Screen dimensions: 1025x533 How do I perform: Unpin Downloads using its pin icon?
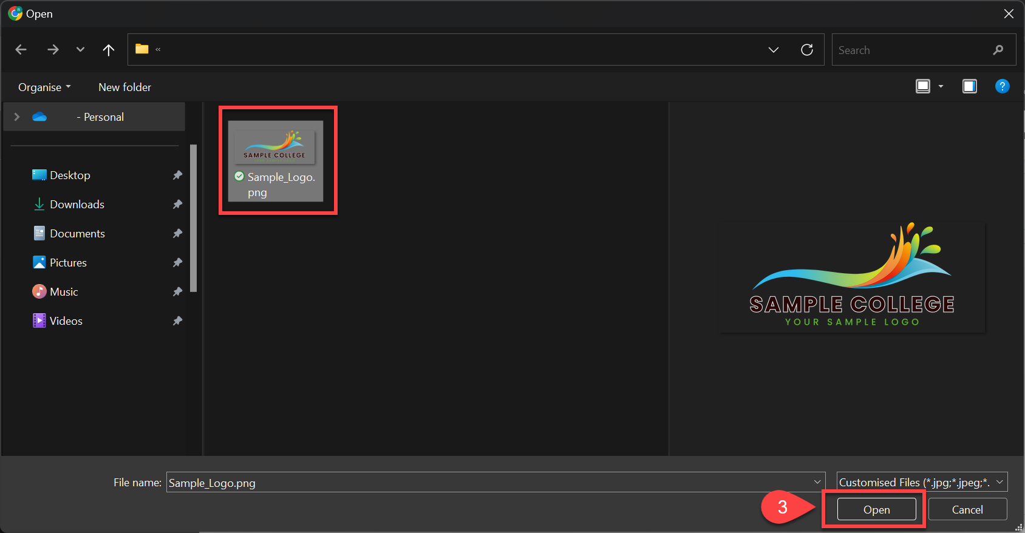tap(177, 205)
